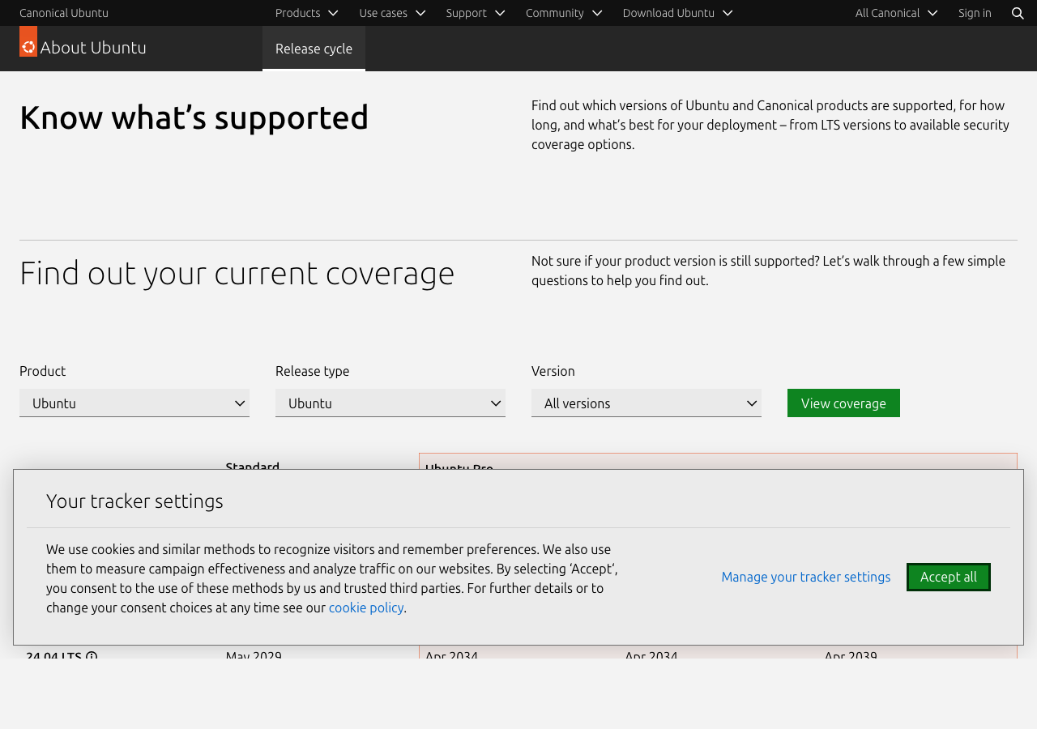Open the Version dropdown showing All versions
The image size is (1037, 729).
[x=647, y=402]
